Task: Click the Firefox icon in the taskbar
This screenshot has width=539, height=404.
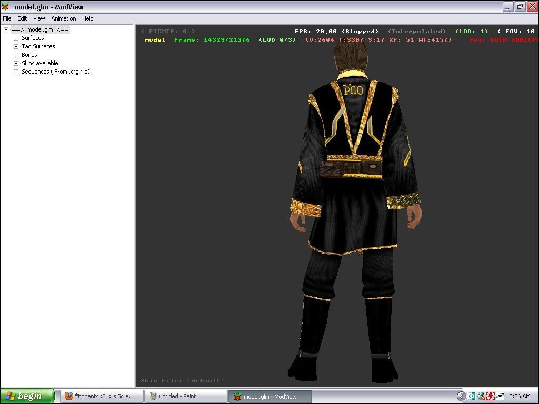Action: 69,396
